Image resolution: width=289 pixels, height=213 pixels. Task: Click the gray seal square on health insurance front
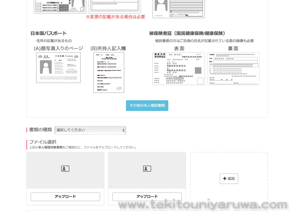click(x=198, y=70)
